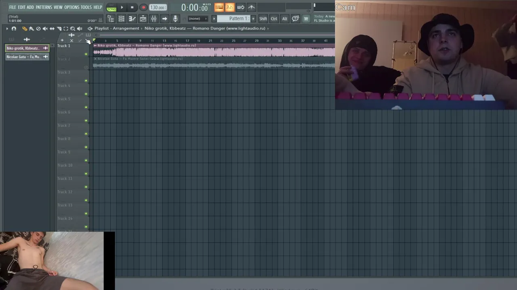Open the EDIT menu
This screenshot has height=290, width=517.
(21, 7)
